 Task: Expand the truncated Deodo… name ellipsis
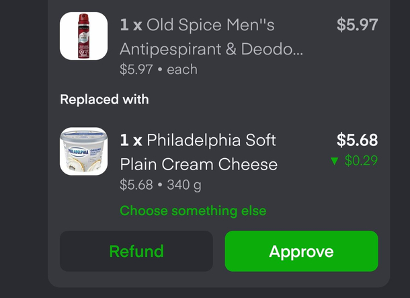coord(296,50)
